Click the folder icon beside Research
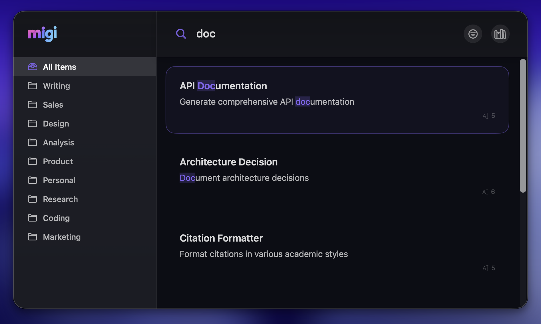The width and height of the screenshot is (541, 324). pyautogui.click(x=33, y=199)
